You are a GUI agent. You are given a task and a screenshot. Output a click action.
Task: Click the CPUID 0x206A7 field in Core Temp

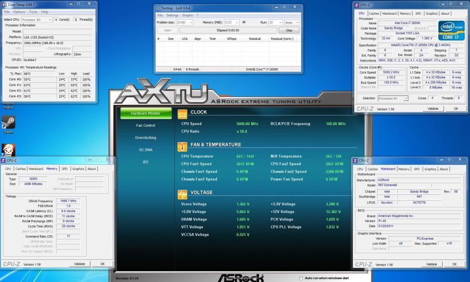(57, 60)
